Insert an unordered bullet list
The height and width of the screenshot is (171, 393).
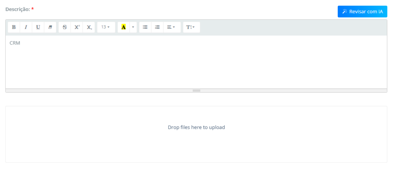click(145, 27)
